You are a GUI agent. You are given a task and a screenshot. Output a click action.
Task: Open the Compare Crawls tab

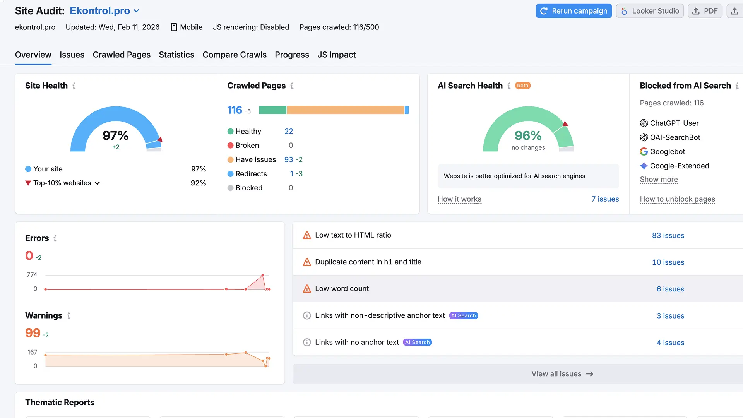[x=235, y=55]
